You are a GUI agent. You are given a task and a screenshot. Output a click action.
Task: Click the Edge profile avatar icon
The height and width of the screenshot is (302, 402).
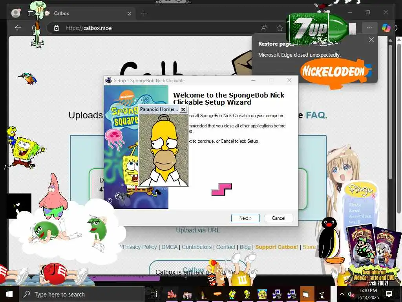coord(16,13)
